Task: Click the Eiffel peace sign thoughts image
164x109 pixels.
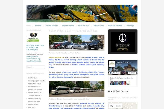Action: coord(123,42)
